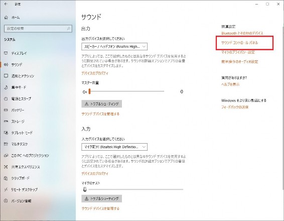Viewport: 284px width, 221px height.
Task: Expand the output device dropdown スピーカー / ヘッドフォン
Action: pyautogui.click(x=114, y=47)
